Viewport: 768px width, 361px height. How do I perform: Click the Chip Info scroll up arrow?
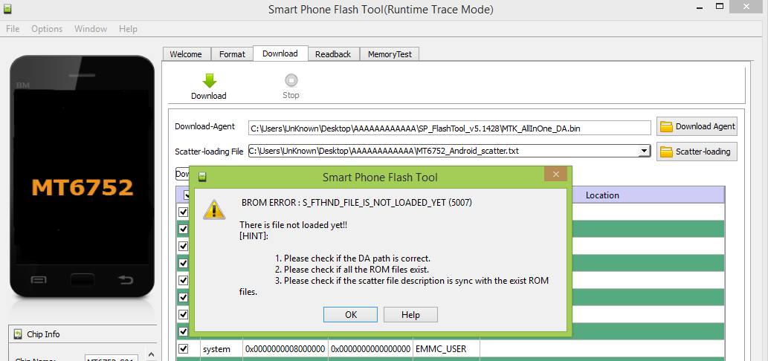click(151, 355)
